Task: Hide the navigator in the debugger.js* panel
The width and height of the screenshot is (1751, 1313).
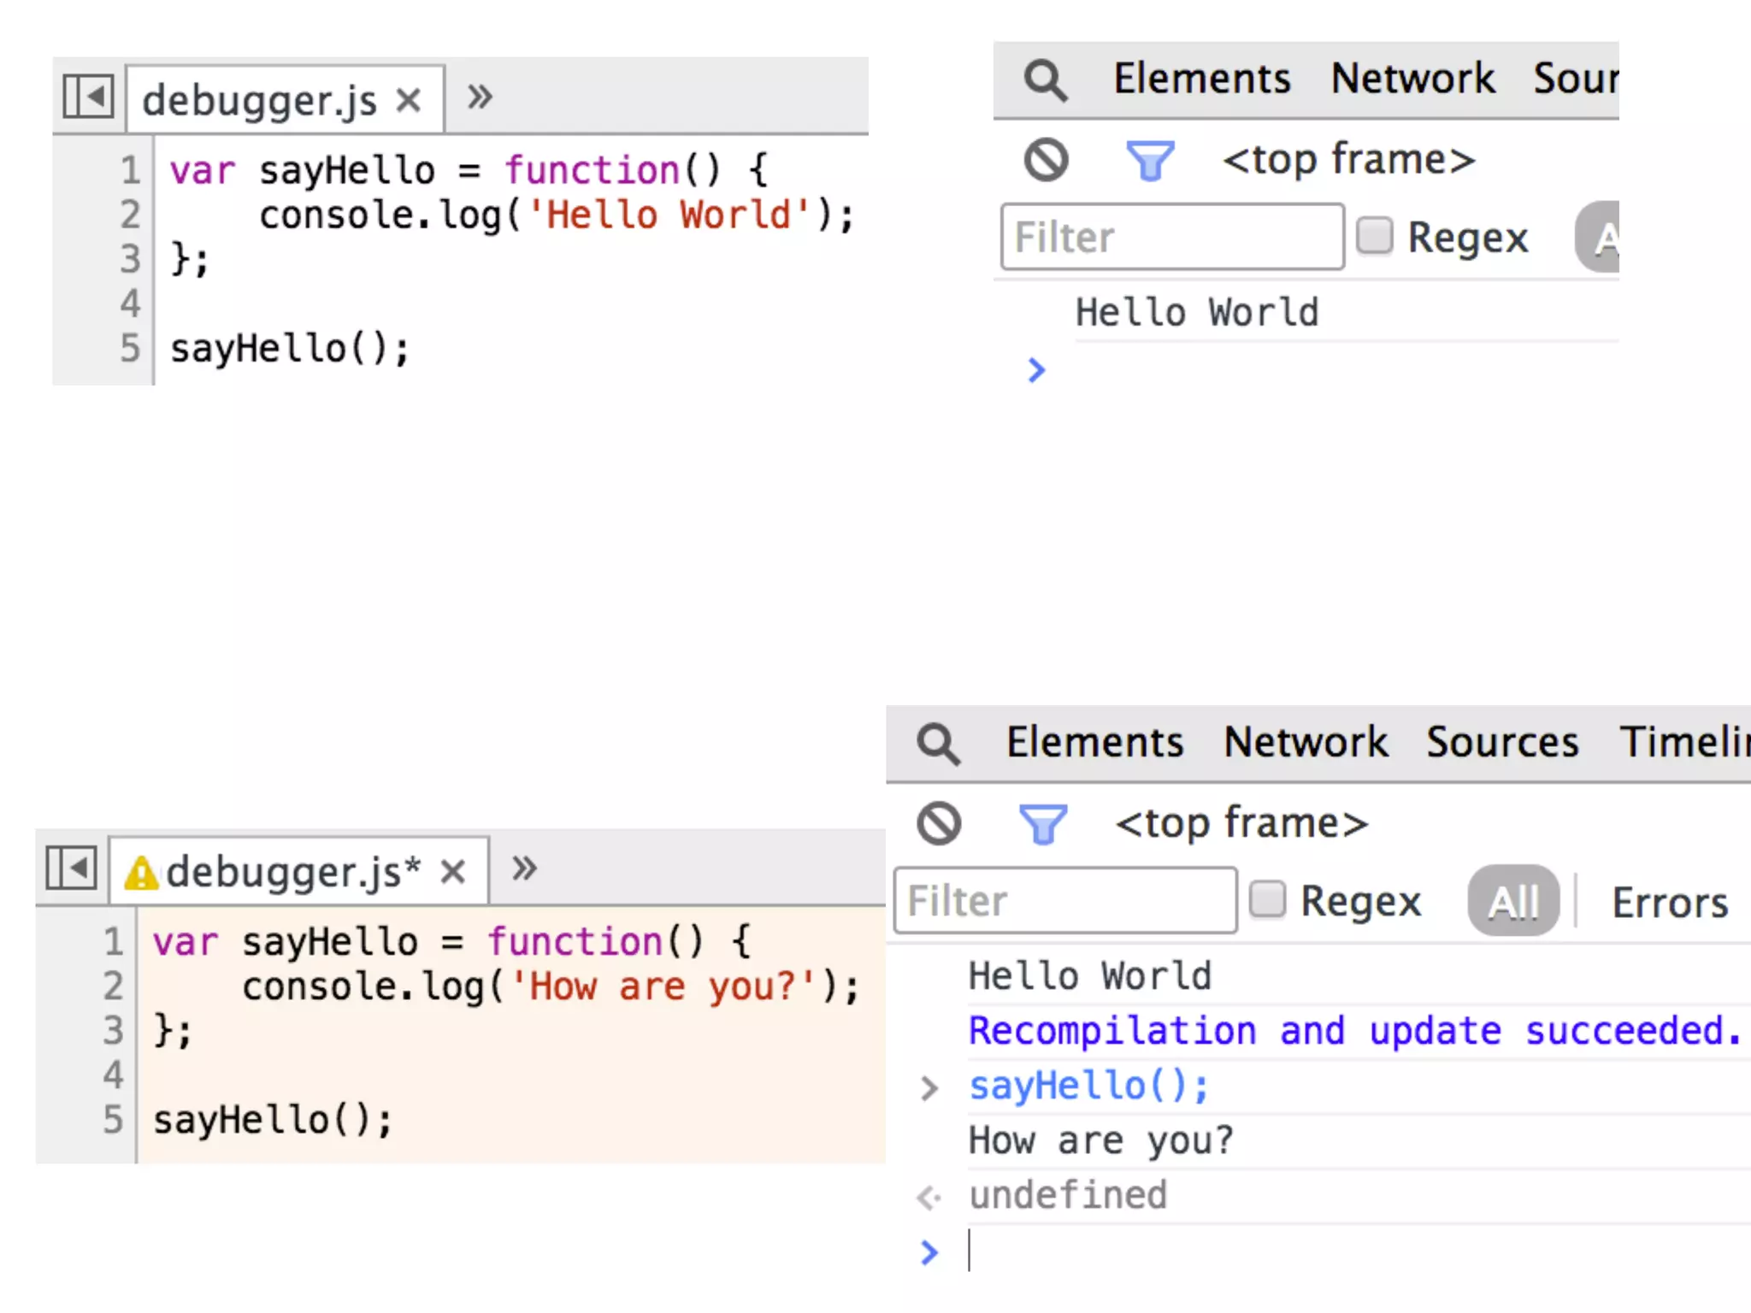Action: (71, 868)
